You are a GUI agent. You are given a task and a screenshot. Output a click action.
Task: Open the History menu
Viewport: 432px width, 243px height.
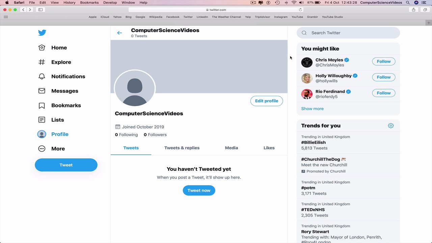tap(70, 2)
